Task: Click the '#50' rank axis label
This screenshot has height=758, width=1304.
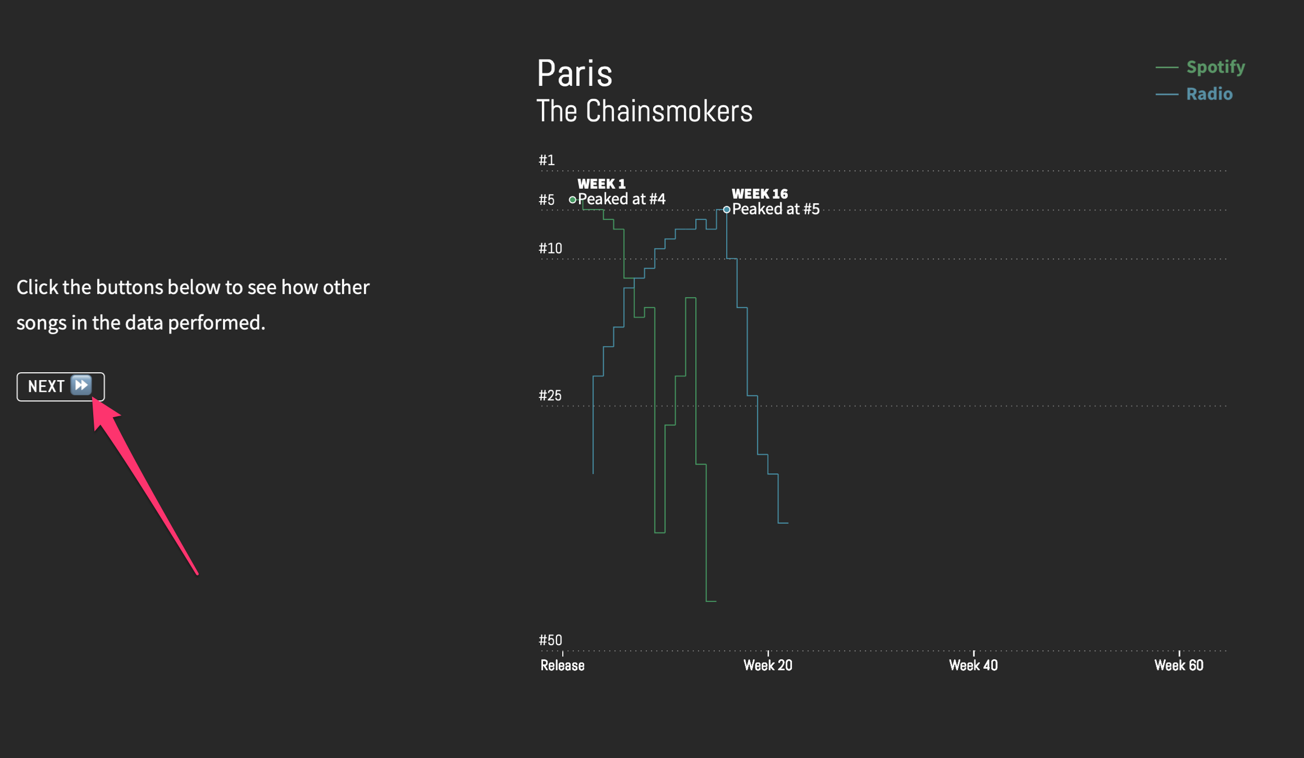Action: [x=550, y=640]
